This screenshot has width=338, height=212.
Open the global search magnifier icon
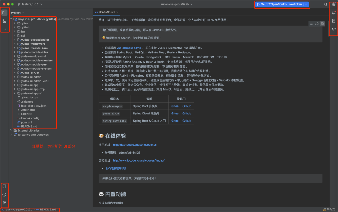[x=325, y=4]
